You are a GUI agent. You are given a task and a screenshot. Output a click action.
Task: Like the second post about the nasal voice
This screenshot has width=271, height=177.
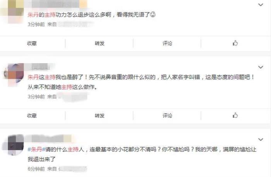235,115
